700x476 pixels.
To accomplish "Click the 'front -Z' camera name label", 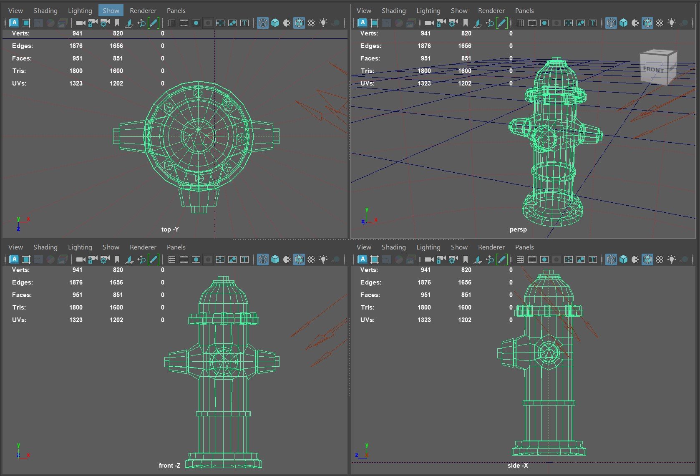I will coord(170,466).
